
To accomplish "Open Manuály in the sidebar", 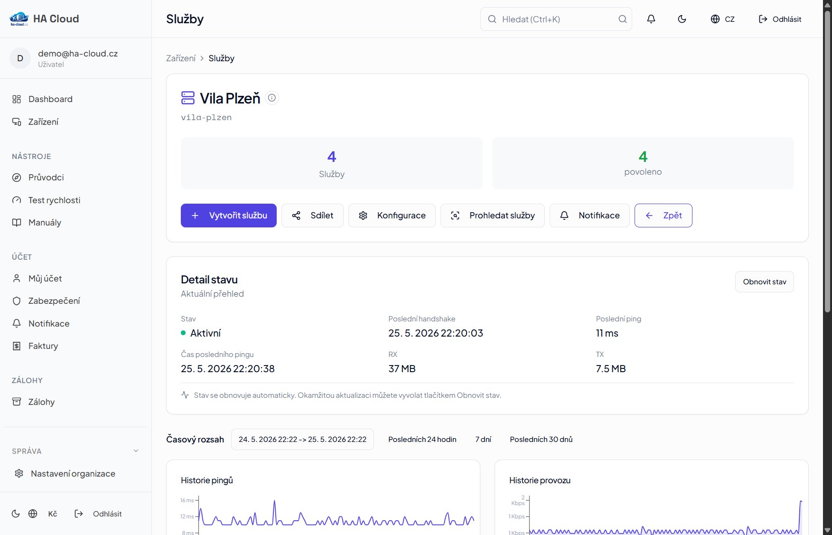I will tap(76, 223).
